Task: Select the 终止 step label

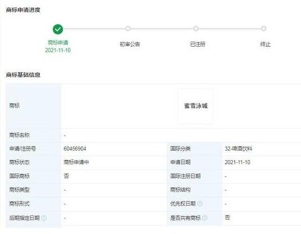Action: click(x=265, y=44)
